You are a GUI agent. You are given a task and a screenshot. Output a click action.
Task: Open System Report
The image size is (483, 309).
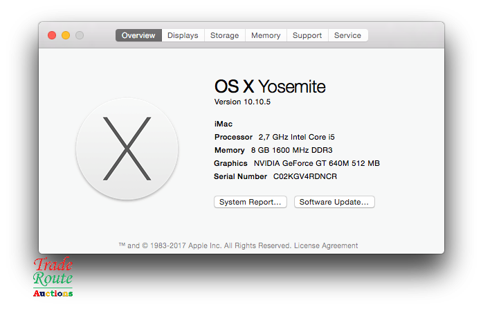(250, 202)
